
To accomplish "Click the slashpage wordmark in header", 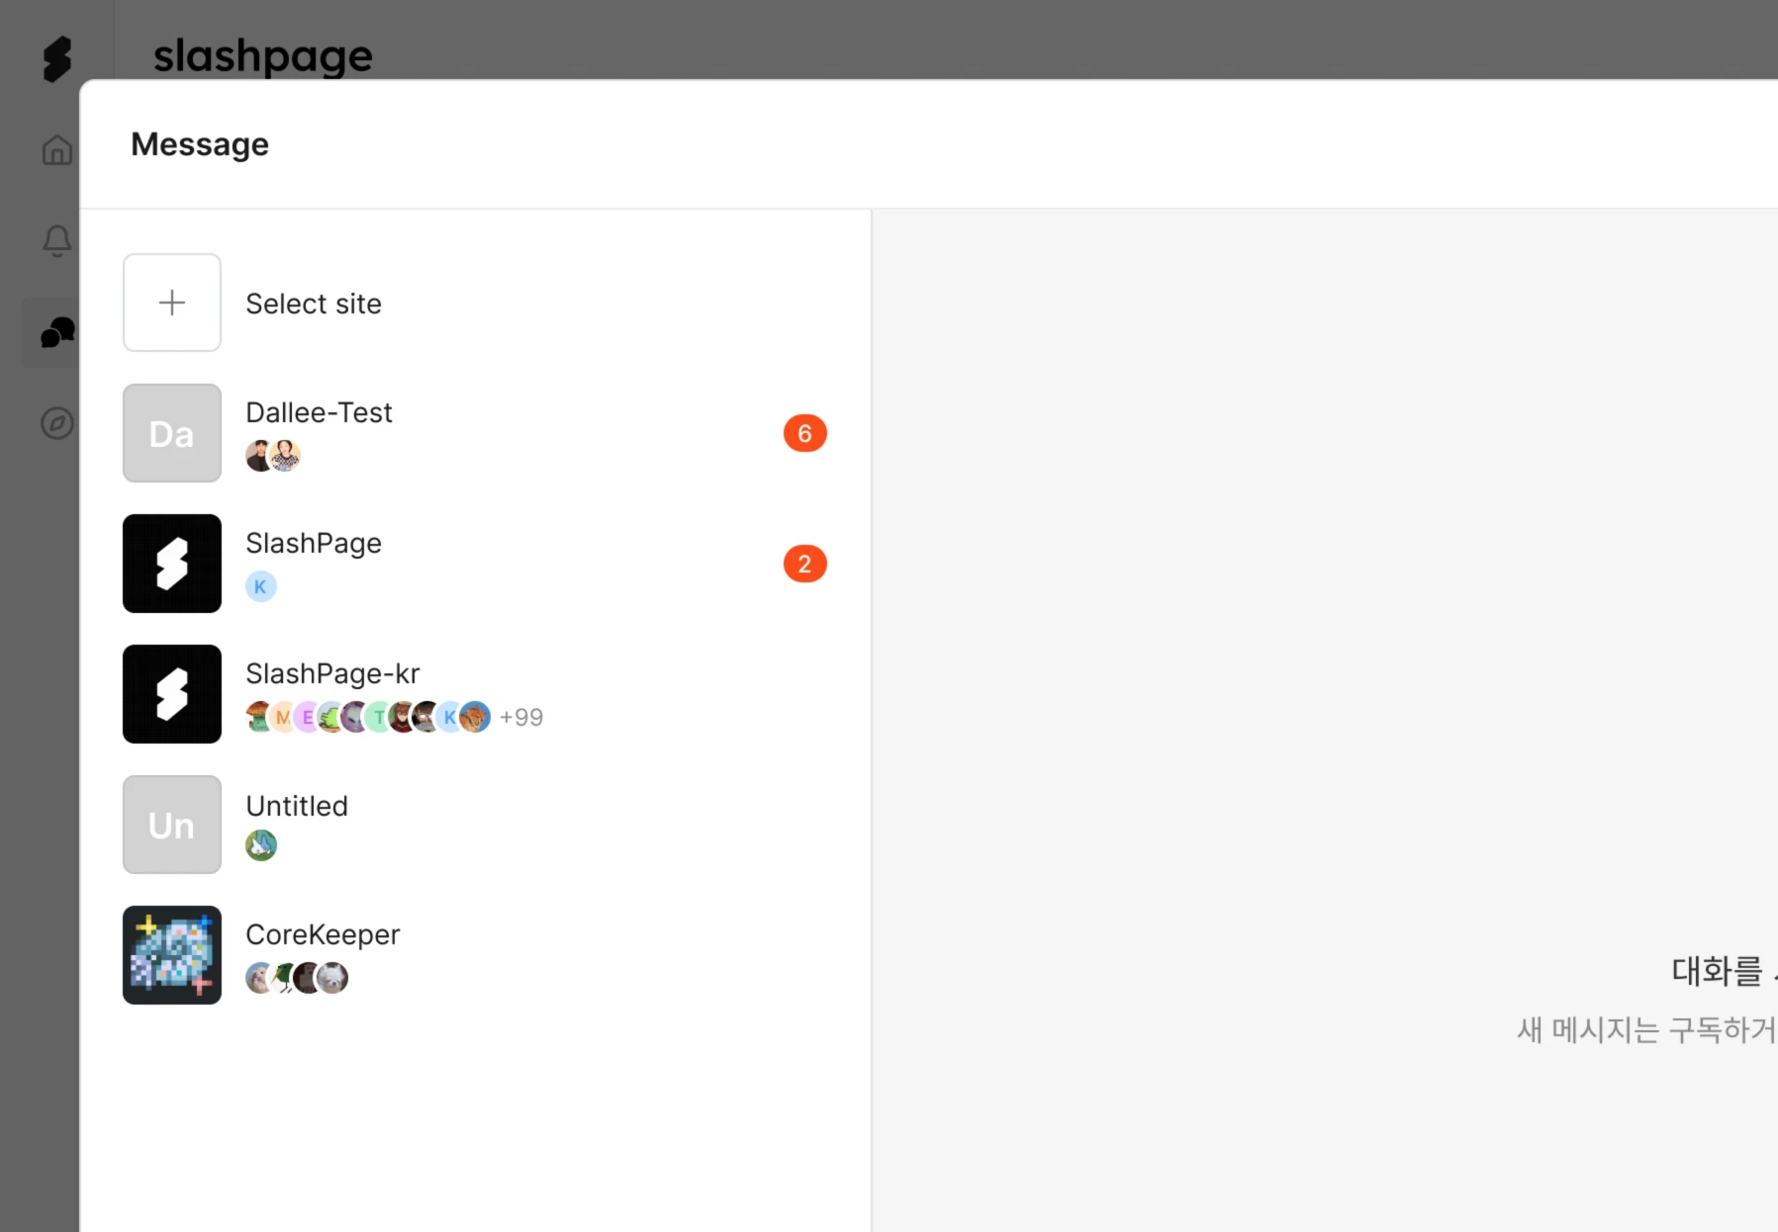I will [x=263, y=56].
